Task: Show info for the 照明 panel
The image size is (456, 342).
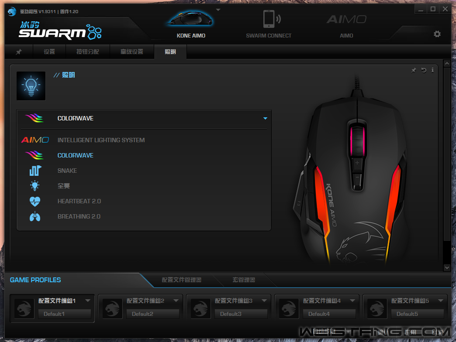Action: pos(432,70)
